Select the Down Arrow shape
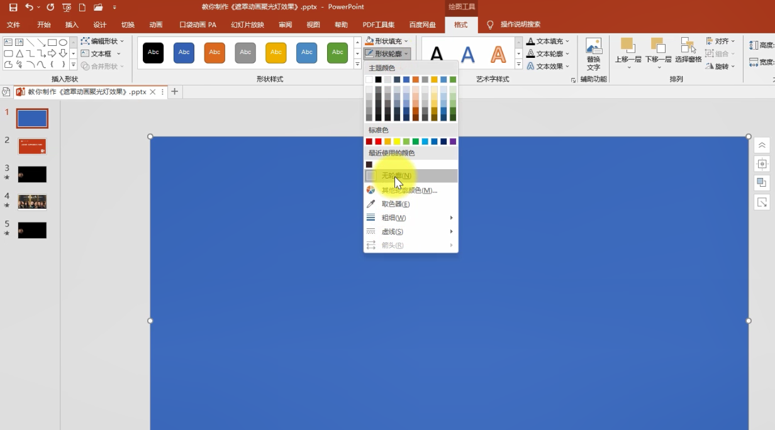Viewport: 775px width, 430px height. click(63, 53)
